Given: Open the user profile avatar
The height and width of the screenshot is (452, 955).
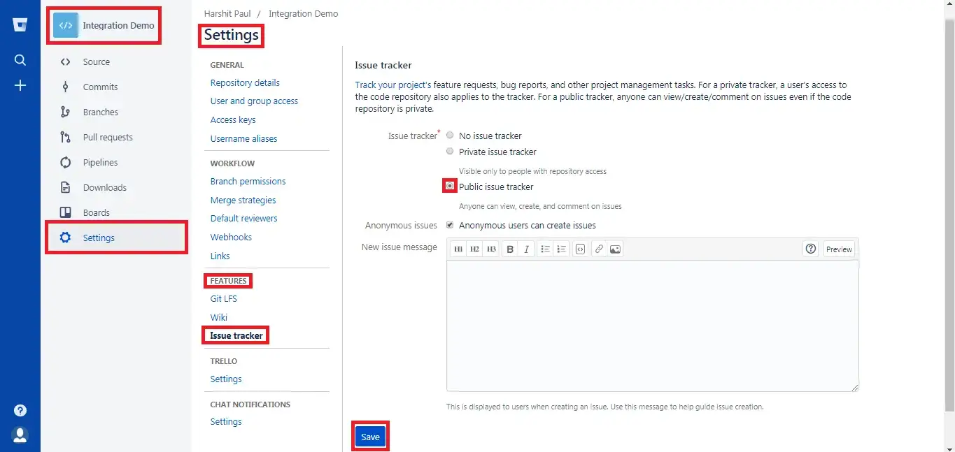Looking at the screenshot, I should 20,435.
